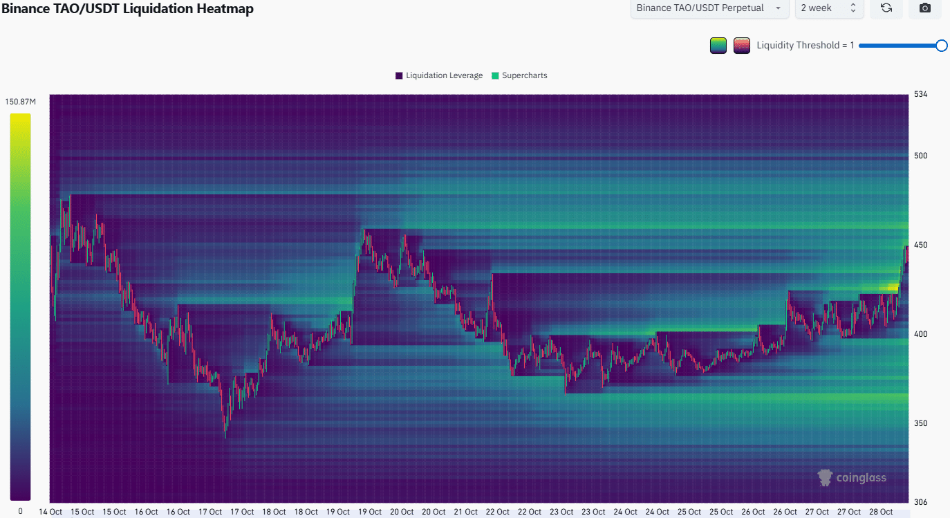
Task: Select the green color scheme swatch
Action: (x=718, y=45)
